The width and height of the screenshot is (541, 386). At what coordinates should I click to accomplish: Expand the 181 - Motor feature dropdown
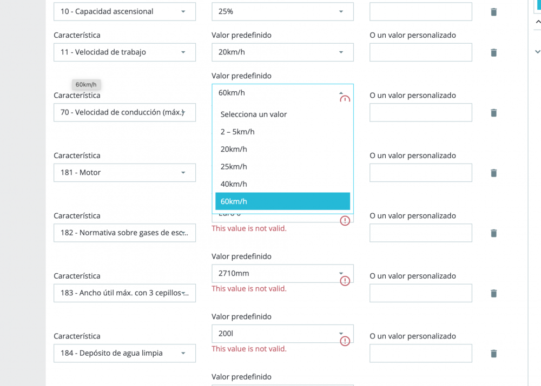click(124, 173)
